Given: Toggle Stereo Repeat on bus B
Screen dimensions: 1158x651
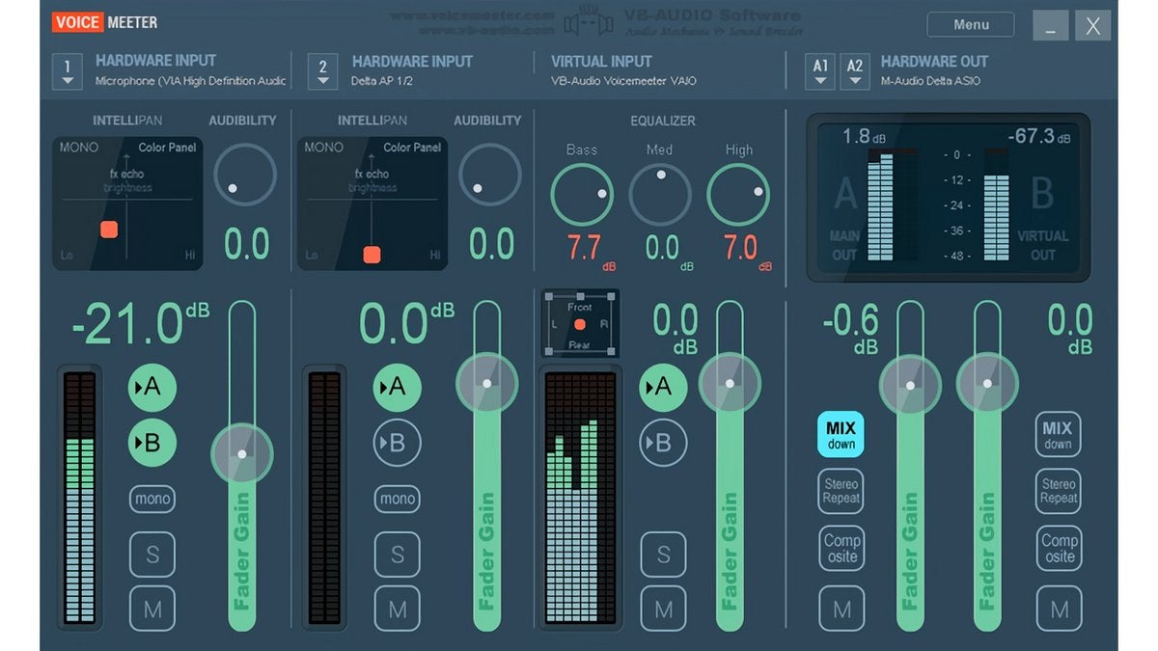Looking at the screenshot, I should [x=1059, y=491].
